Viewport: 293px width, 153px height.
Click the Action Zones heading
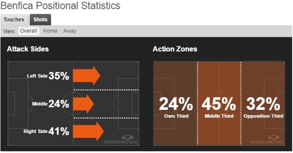[175, 49]
